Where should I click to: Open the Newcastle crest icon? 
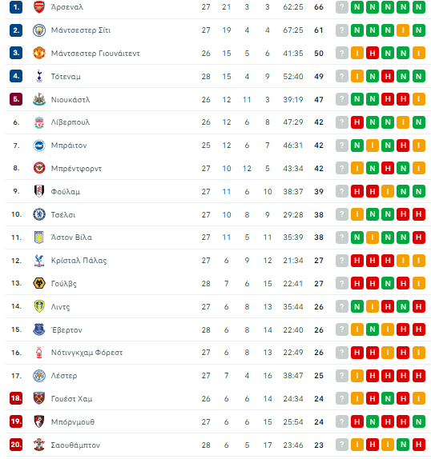39,99
